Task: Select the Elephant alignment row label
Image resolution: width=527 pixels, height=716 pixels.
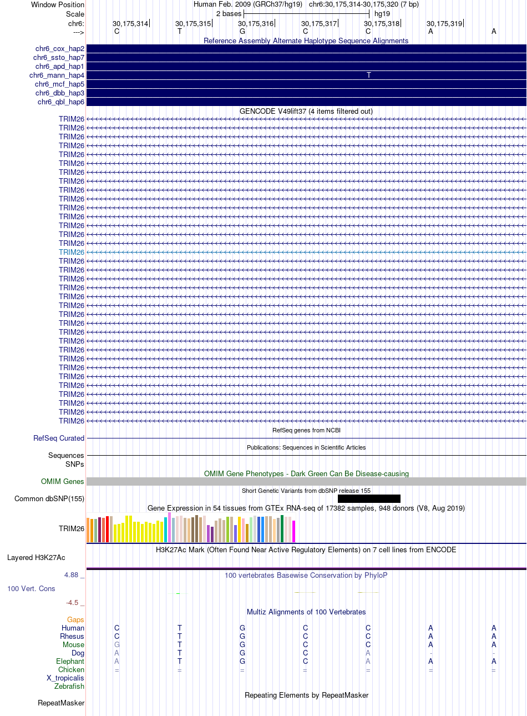Action: (x=70, y=662)
